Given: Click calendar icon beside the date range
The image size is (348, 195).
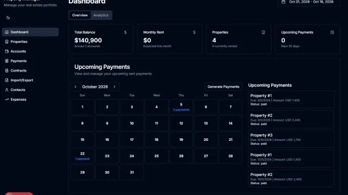Looking at the screenshot, I should [283, 2].
